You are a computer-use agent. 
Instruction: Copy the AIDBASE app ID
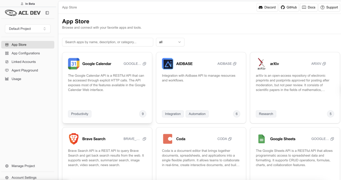[x=235, y=64]
